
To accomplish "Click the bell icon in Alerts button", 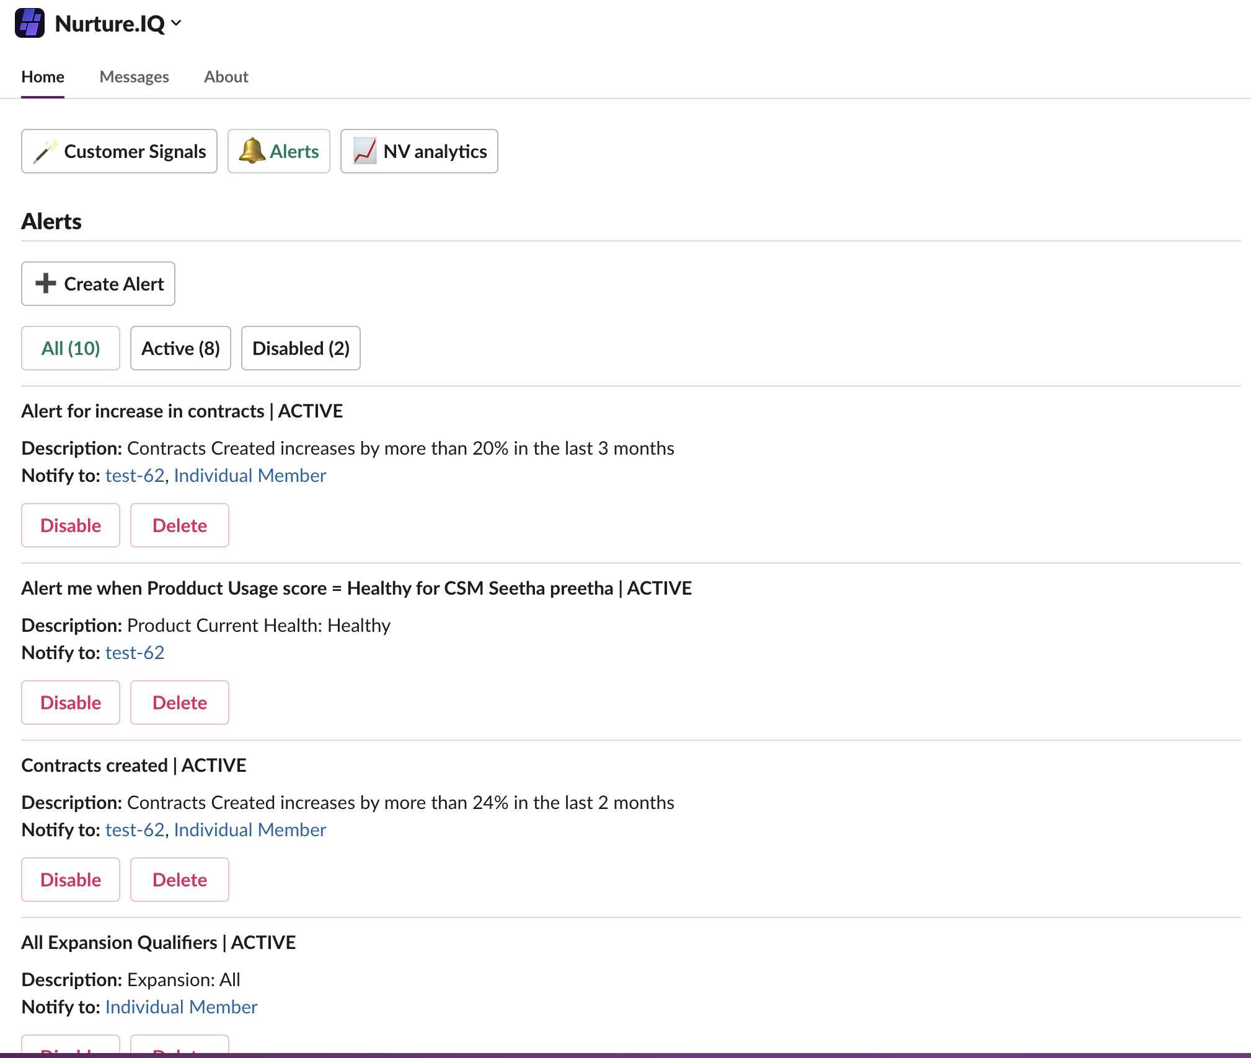I will pyautogui.click(x=251, y=151).
